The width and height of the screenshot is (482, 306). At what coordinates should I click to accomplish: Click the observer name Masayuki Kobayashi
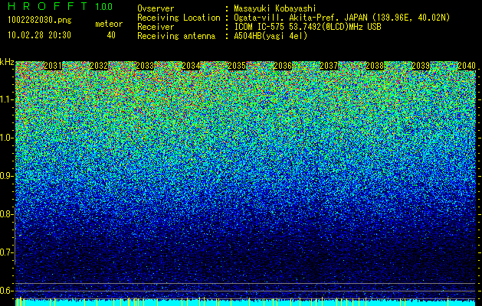275,8
